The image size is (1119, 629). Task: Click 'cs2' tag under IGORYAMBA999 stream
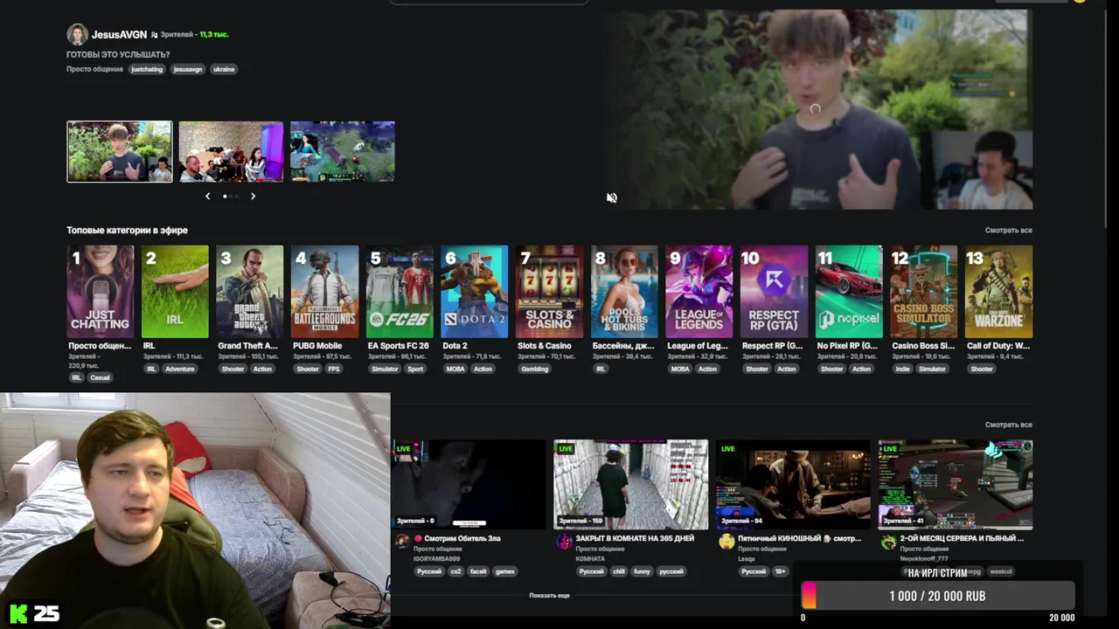click(x=455, y=571)
